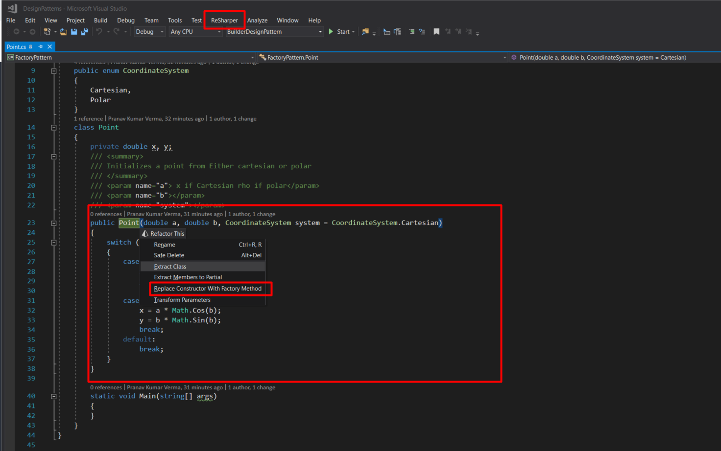Open the Analyze menu

(x=257, y=21)
